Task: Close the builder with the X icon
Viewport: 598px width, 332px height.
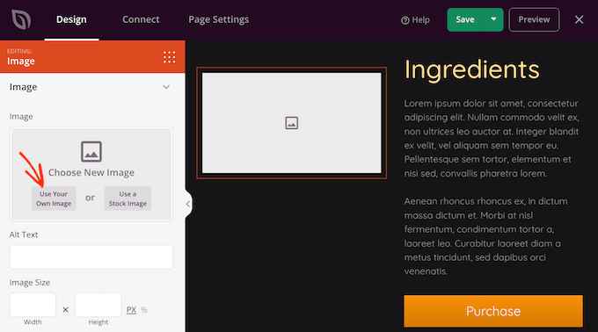Action: coord(579,19)
